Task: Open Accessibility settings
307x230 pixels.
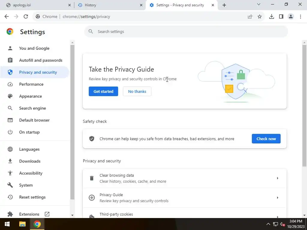Action: point(34,173)
